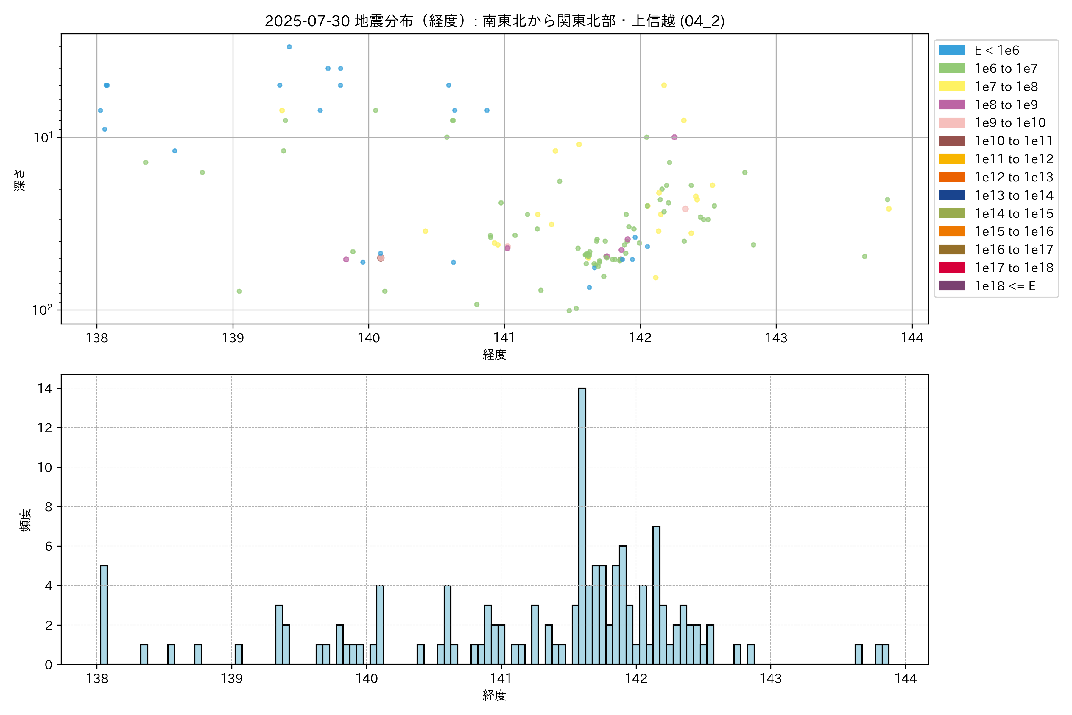Click the topmost blue scatter point near 139.4
The width and height of the screenshot is (1072, 715).
coord(289,47)
